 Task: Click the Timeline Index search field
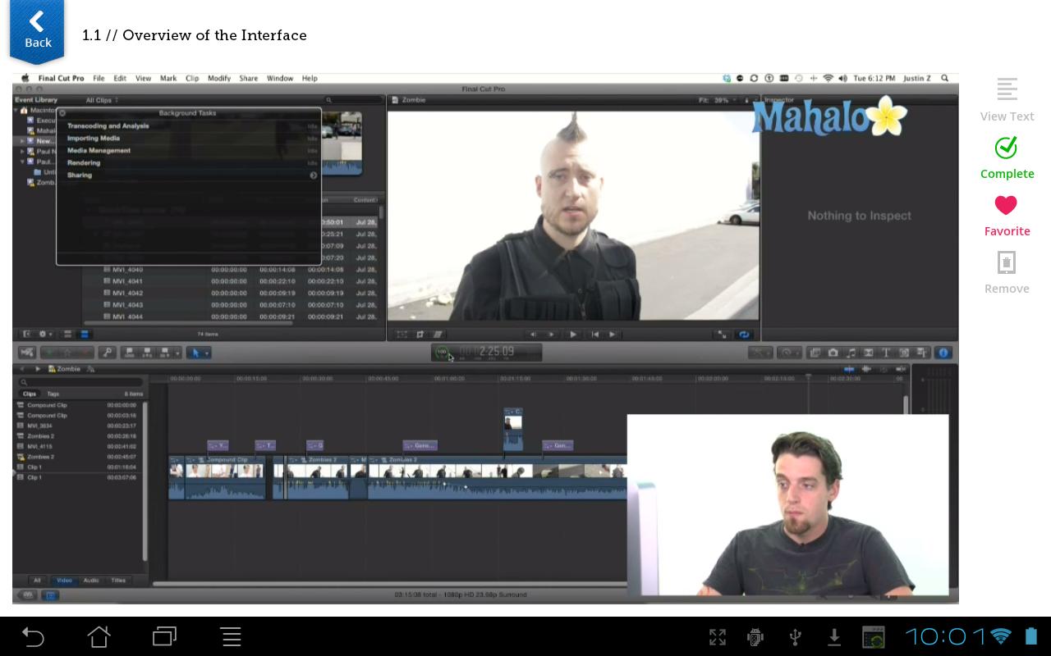click(x=80, y=382)
